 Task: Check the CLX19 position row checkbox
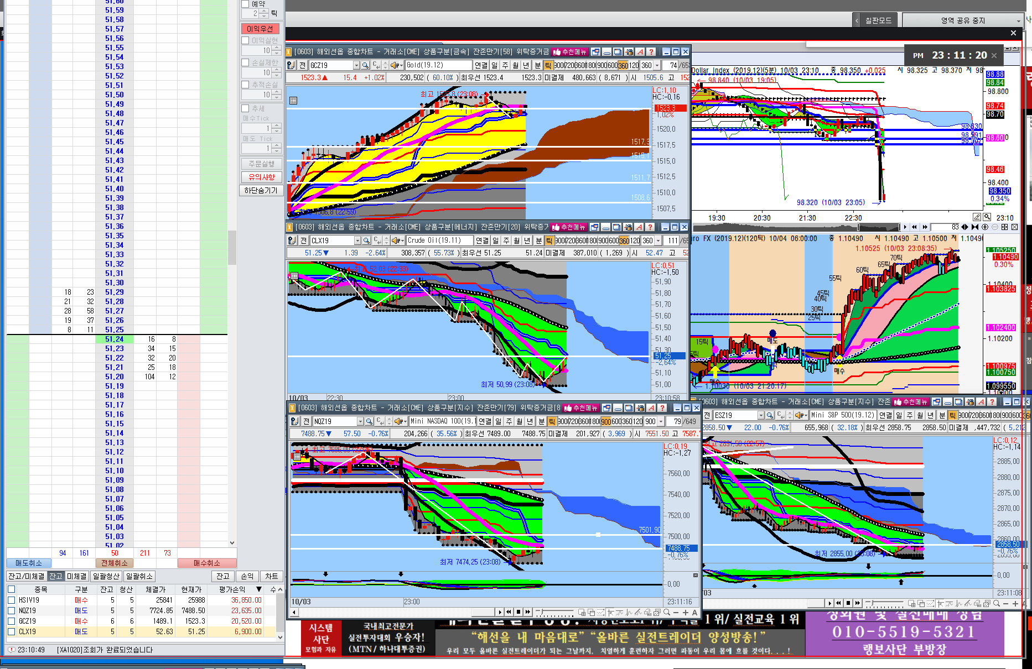11,631
